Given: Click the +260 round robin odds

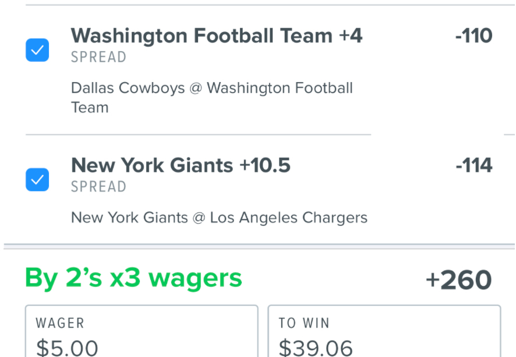Looking at the screenshot, I should (459, 280).
